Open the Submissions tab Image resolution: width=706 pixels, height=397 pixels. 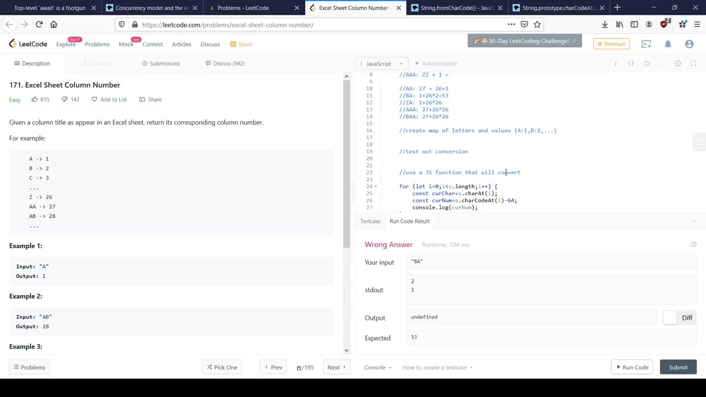tap(161, 63)
